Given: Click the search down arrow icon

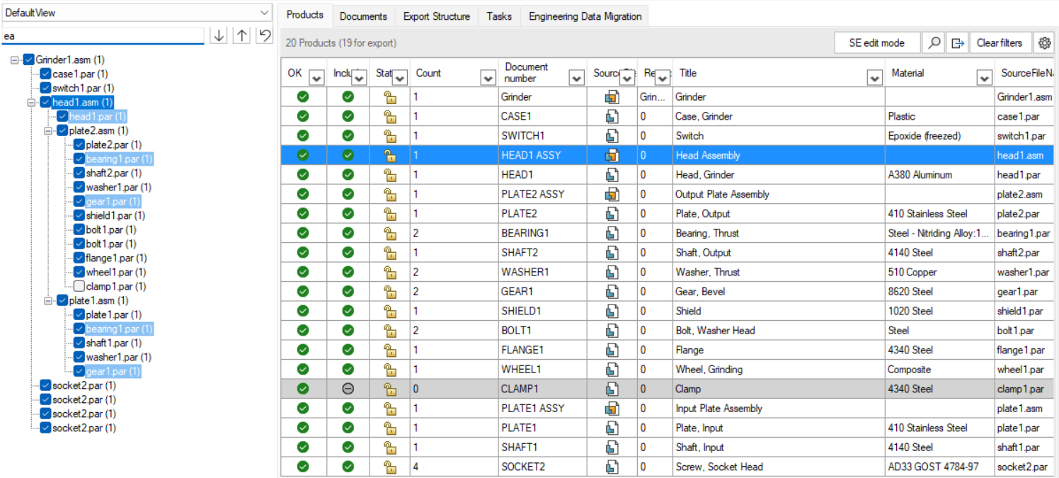Looking at the screenshot, I should 219,35.
